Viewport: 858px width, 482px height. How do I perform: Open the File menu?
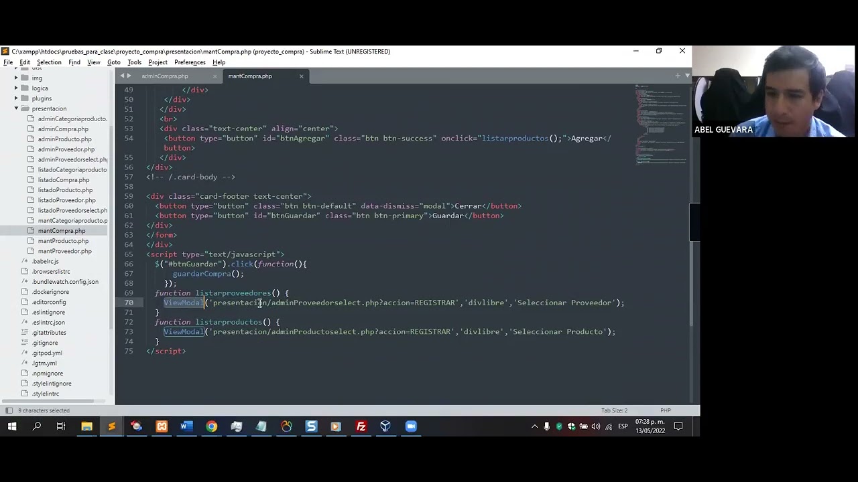(8, 62)
